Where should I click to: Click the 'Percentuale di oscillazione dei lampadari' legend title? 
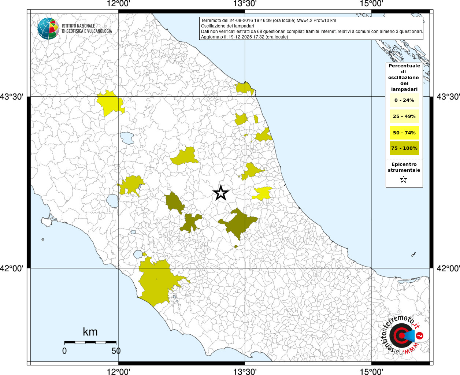(404, 77)
